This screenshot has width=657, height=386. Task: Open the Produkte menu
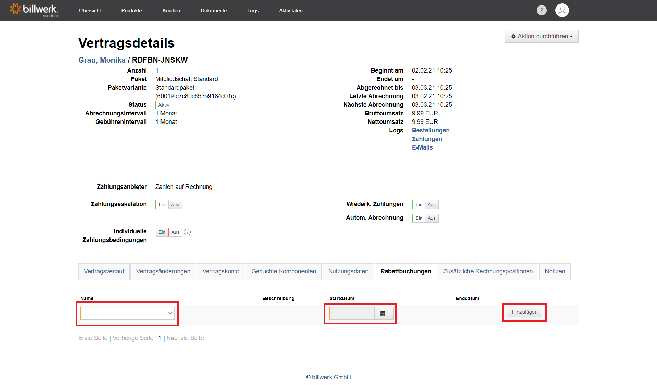click(x=131, y=10)
